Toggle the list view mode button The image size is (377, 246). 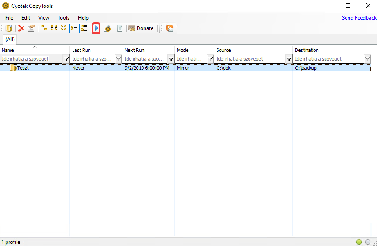(64, 28)
